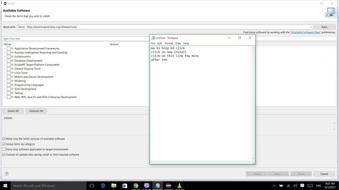Image resolution: width=339 pixels, height=190 pixels.
Task: Open Notepad Edit menu
Action: pos(160,43)
